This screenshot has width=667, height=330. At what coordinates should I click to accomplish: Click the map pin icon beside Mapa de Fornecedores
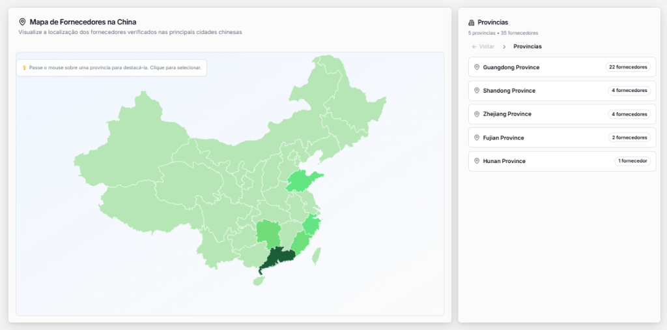22,22
